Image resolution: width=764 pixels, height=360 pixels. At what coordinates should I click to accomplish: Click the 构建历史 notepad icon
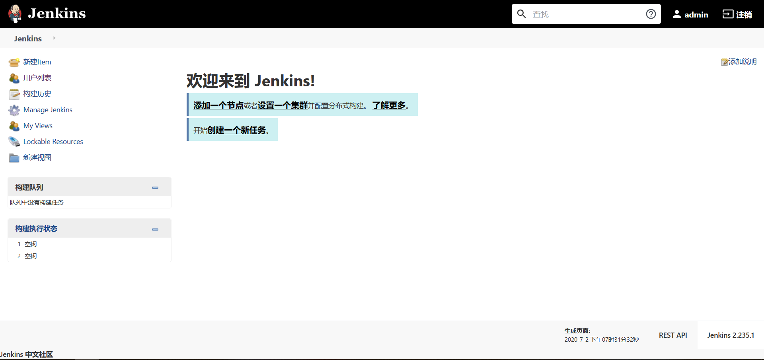14,94
